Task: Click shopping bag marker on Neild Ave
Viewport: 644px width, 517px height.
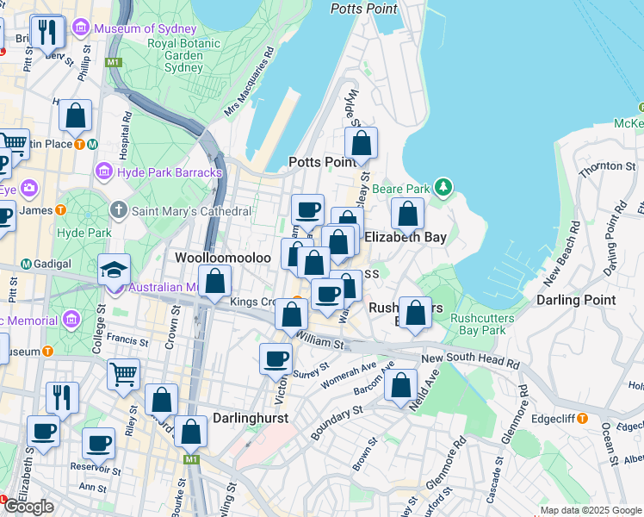Action: pos(400,386)
